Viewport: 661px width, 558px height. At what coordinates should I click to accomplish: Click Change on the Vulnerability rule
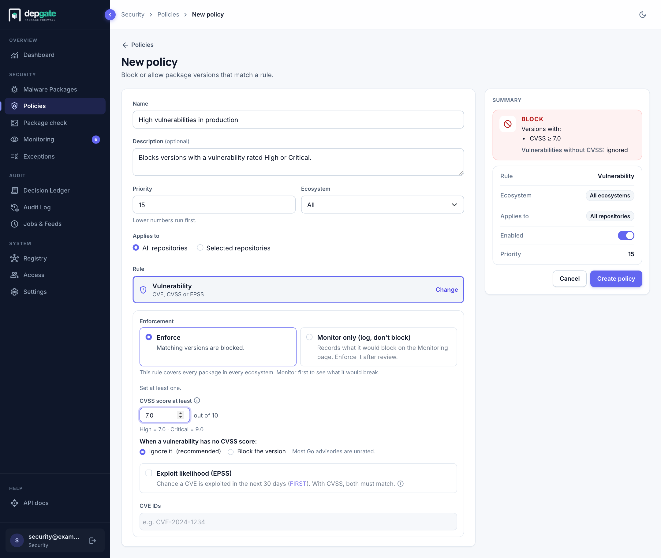click(446, 290)
